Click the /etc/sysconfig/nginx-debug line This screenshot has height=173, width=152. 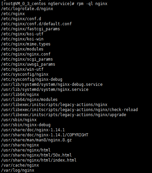coord(32,79)
